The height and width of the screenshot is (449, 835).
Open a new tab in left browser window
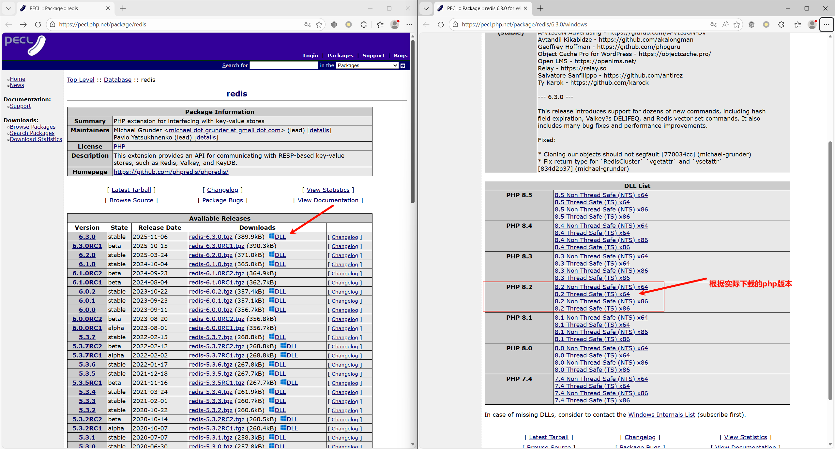123,8
